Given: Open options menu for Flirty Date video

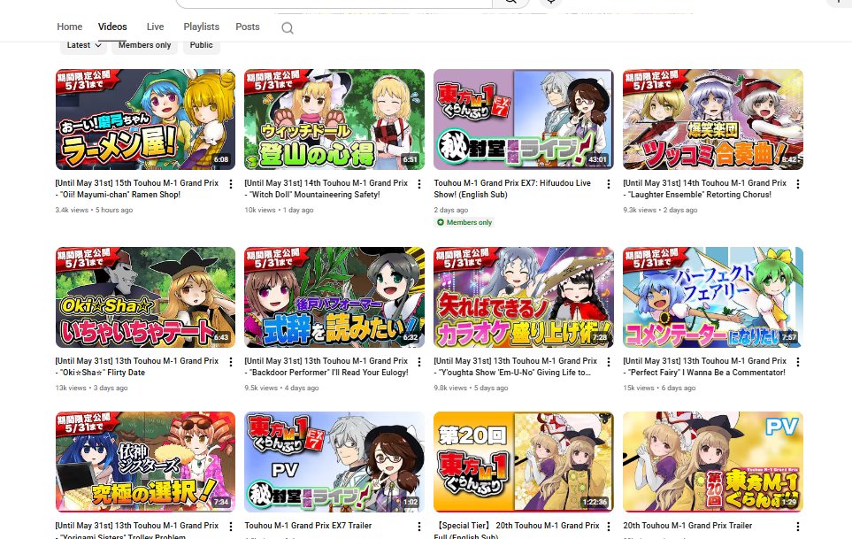Looking at the screenshot, I should click(231, 362).
